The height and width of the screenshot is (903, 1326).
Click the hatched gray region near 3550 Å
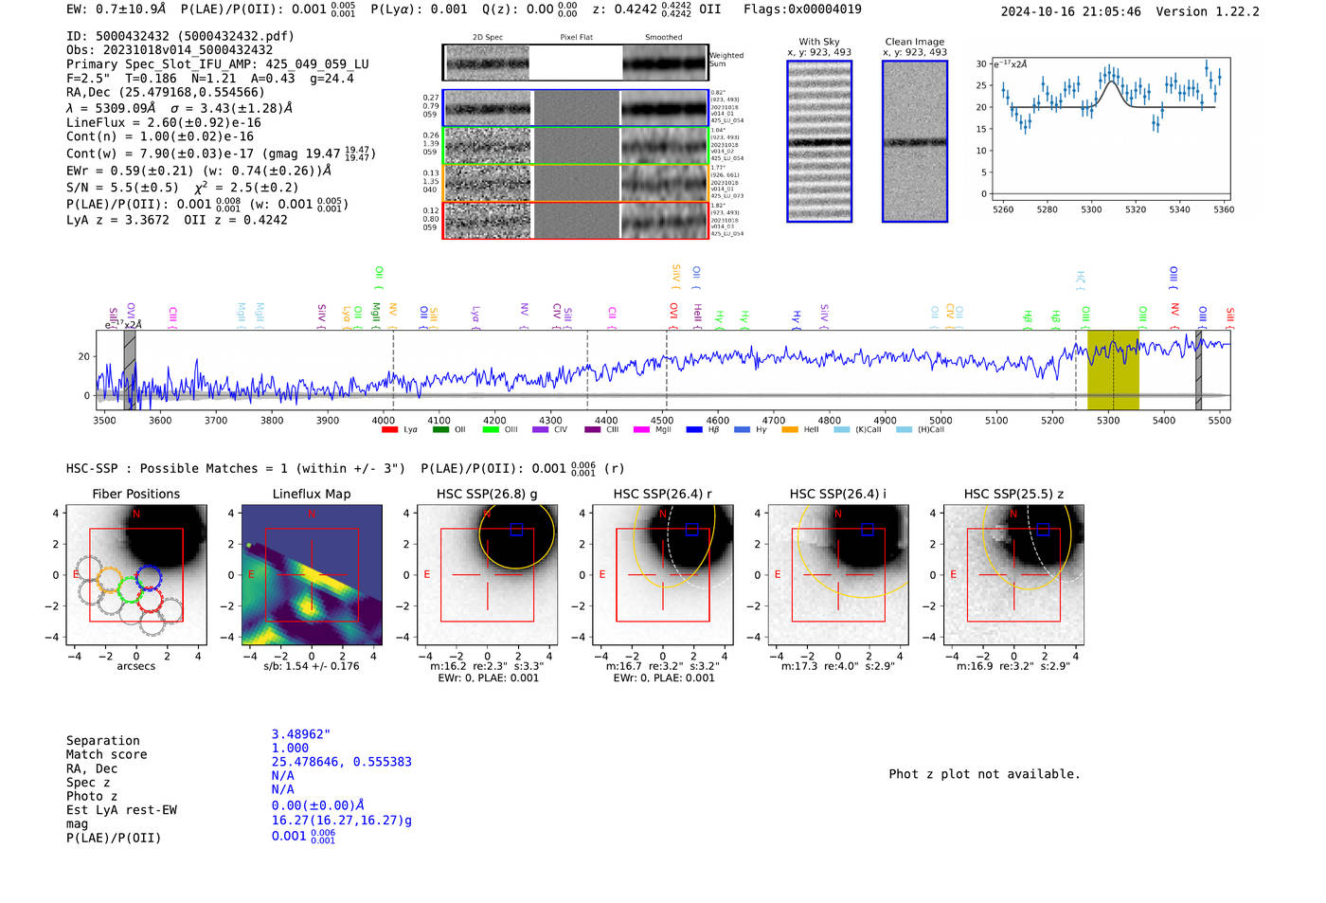(x=130, y=370)
